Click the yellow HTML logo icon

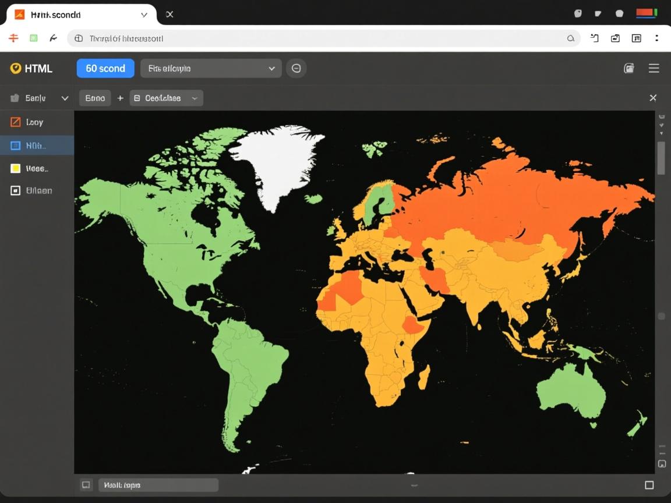pos(16,69)
